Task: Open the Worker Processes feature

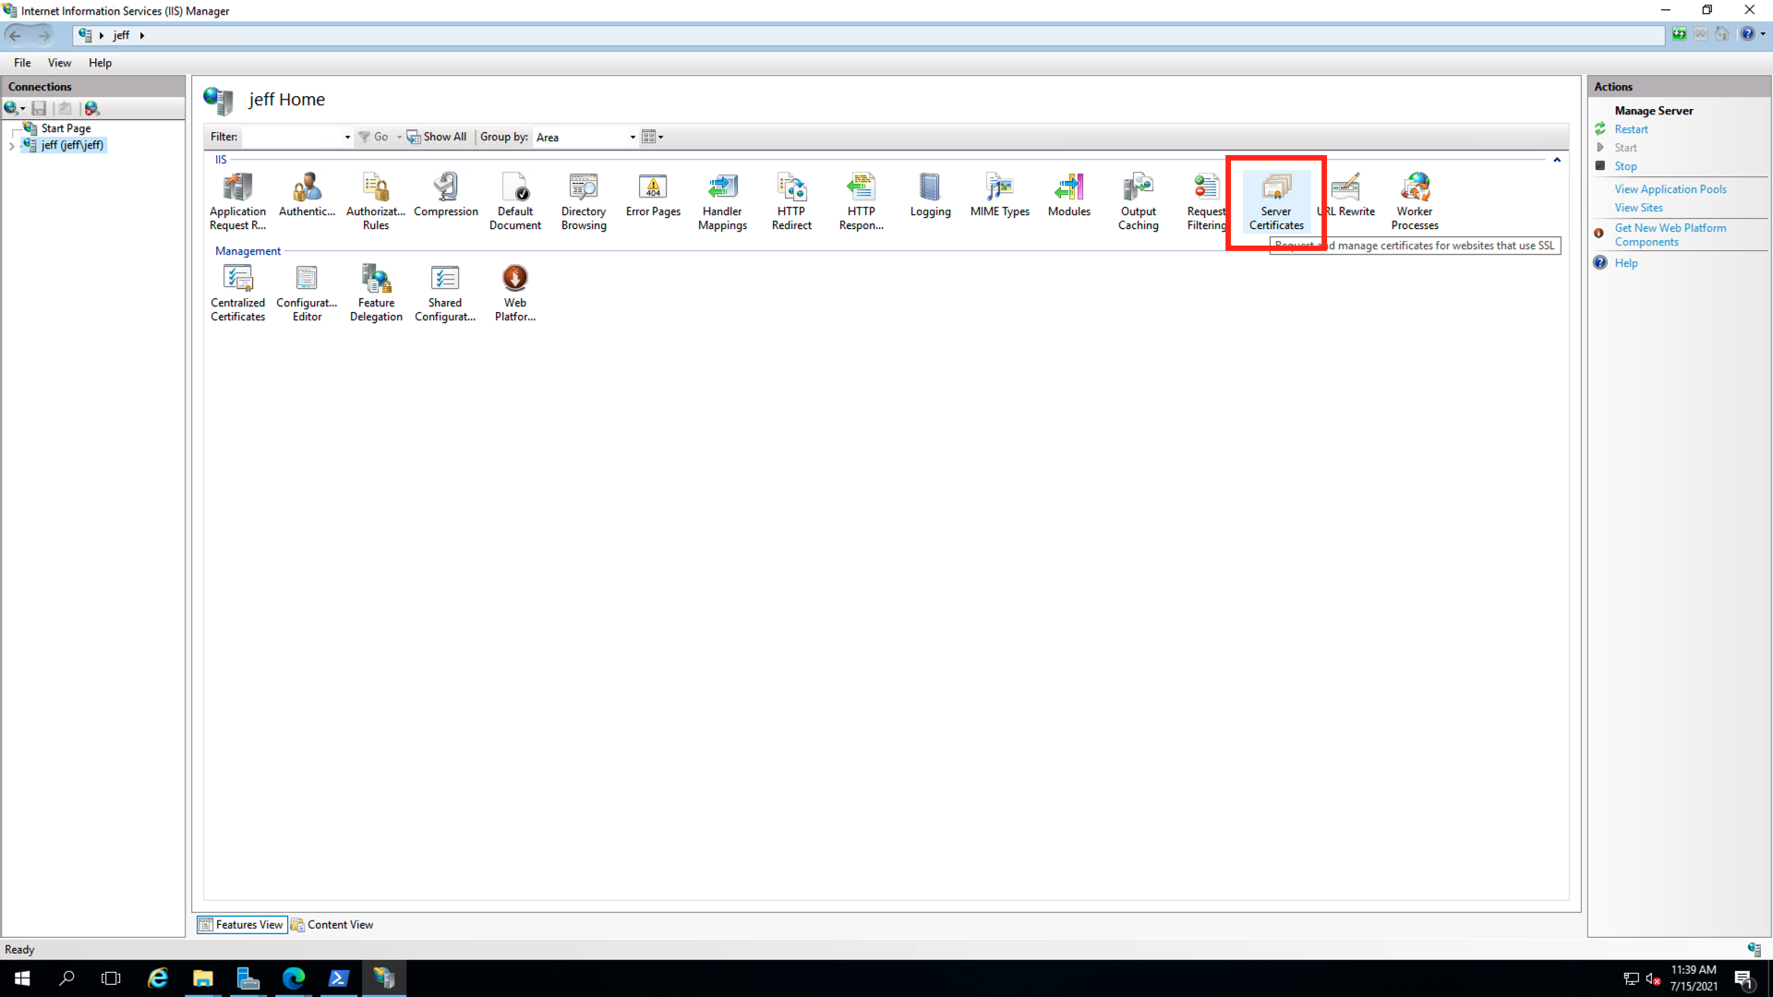Action: tap(1415, 201)
